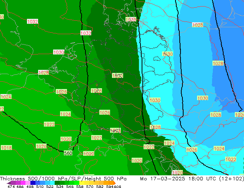The width and height of the screenshot is (244, 188).
Task: Pick the pink legend swatch near 498
Action: click(28, 183)
